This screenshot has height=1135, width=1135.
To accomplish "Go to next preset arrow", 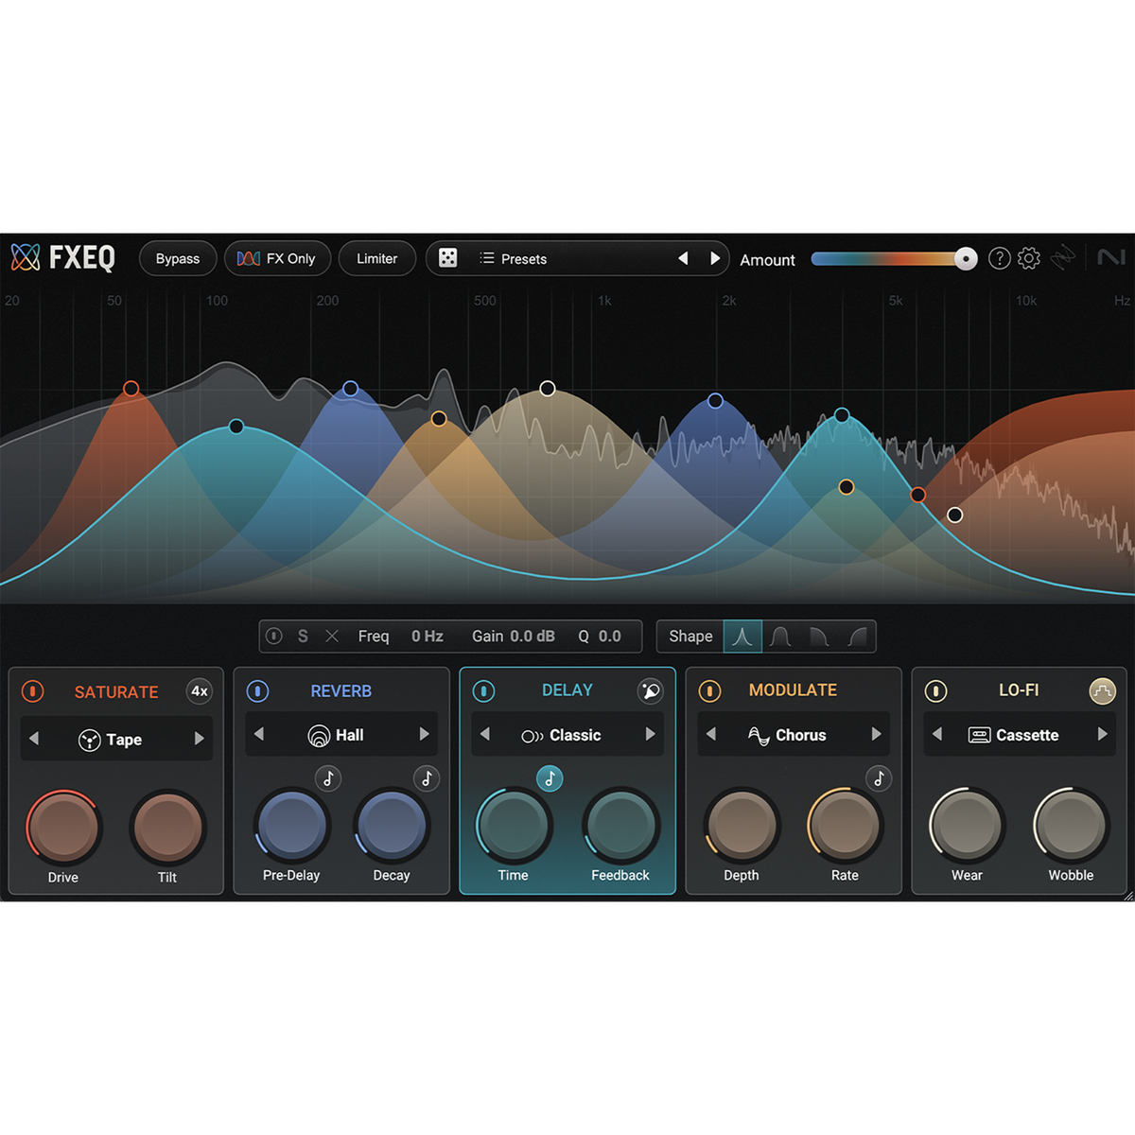I will [715, 258].
